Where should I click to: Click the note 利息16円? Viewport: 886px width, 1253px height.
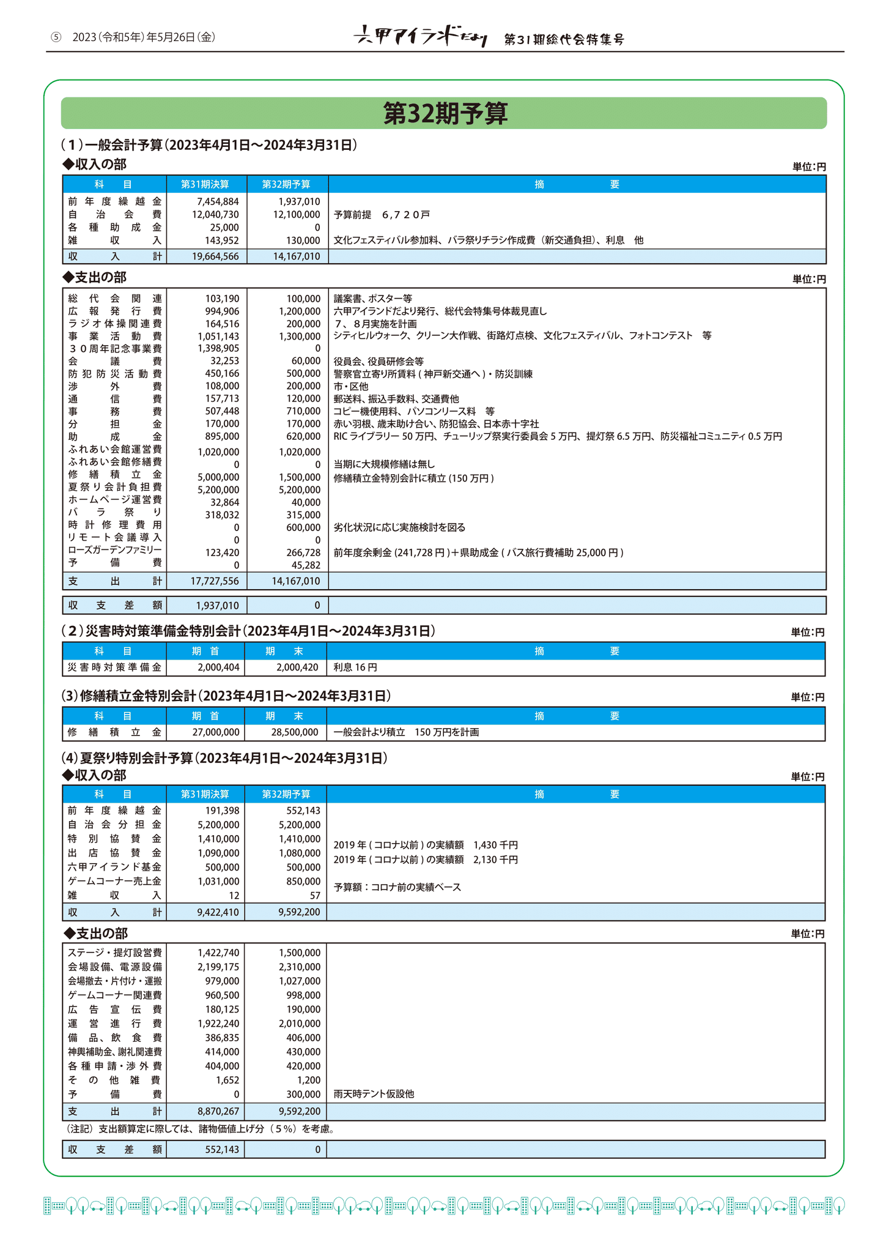point(355,667)
